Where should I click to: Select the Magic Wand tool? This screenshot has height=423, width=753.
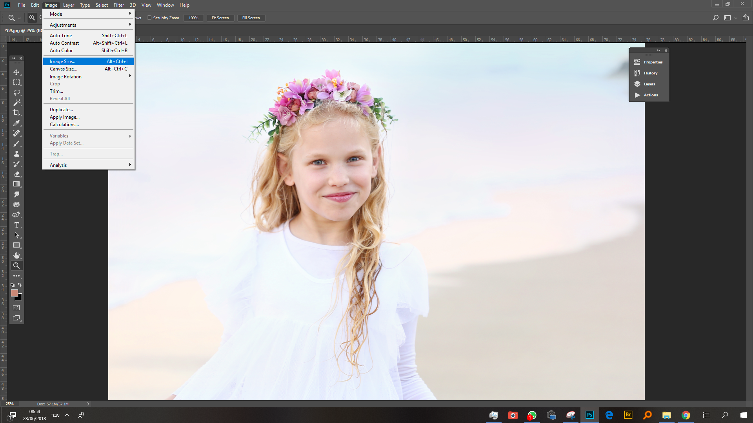pyautogui.click(x=16, y=103)
